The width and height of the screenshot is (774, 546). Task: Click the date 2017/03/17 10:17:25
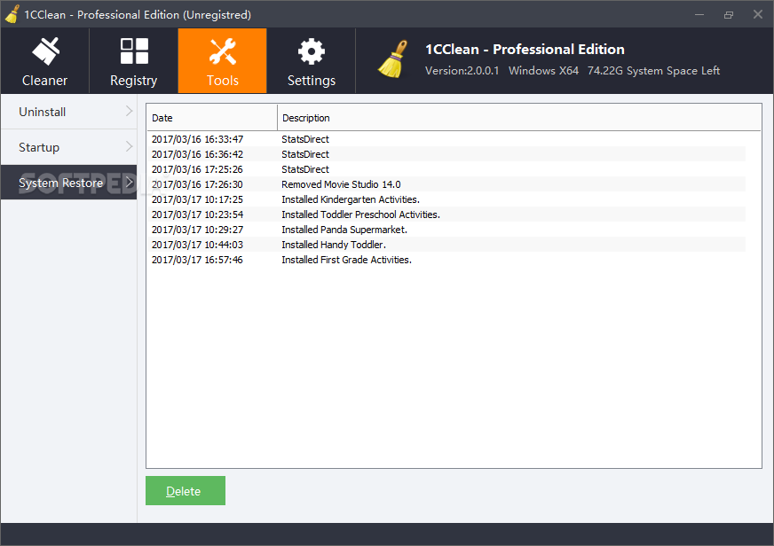[197, 199]
